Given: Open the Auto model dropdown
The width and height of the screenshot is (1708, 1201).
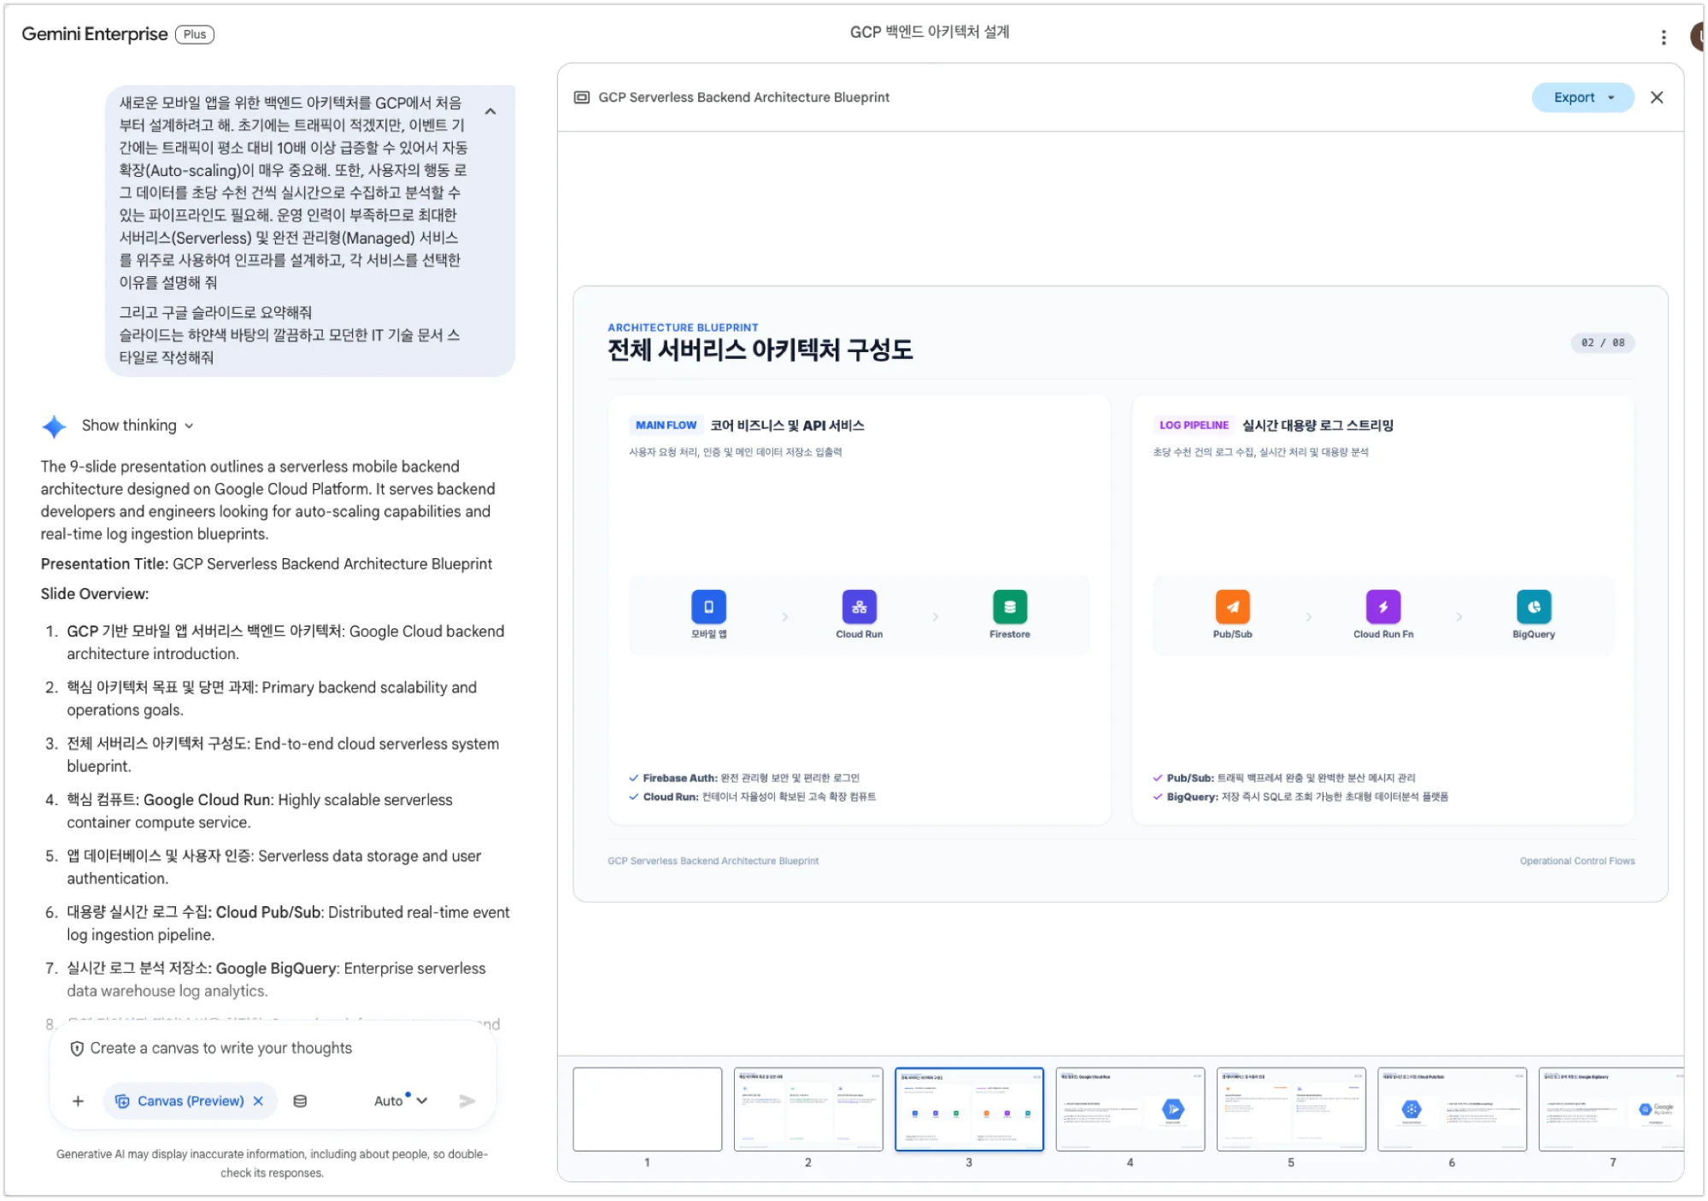Looking at the screenshot, I should point(400,1101).
